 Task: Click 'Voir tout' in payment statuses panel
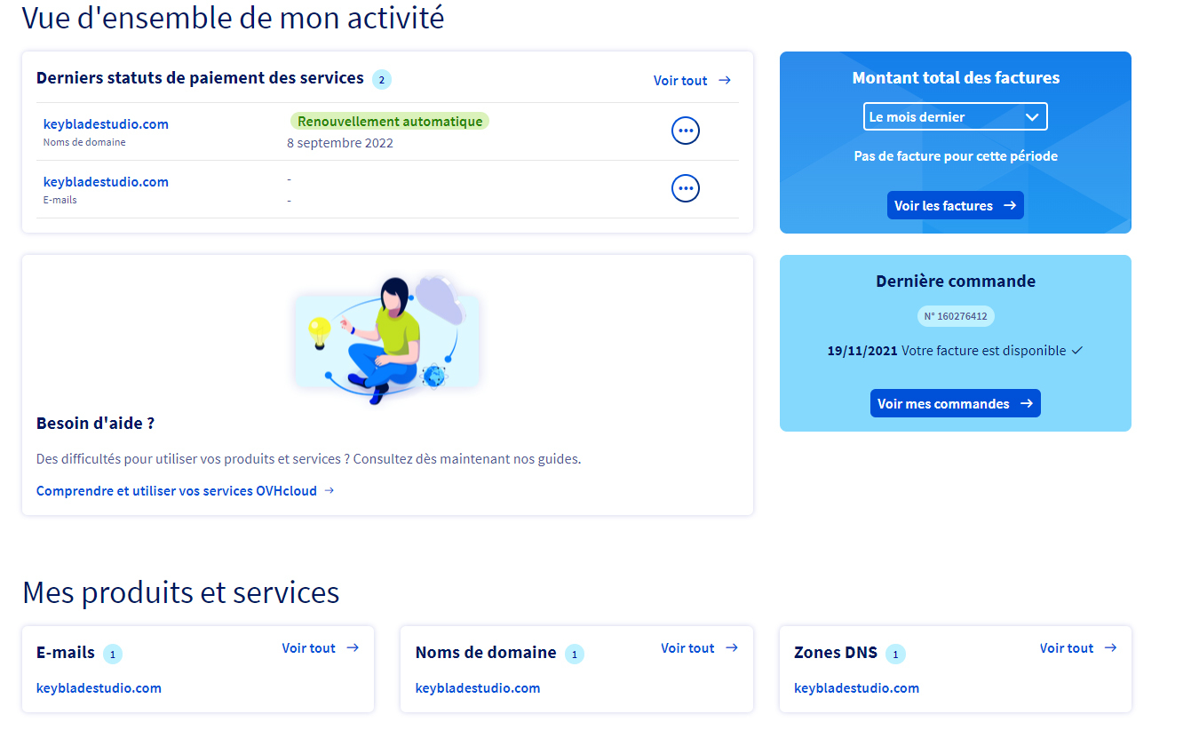tap(692, 81)
